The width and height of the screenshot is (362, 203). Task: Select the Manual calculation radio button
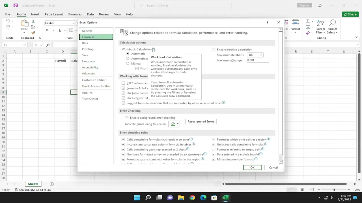coord(128,63)
